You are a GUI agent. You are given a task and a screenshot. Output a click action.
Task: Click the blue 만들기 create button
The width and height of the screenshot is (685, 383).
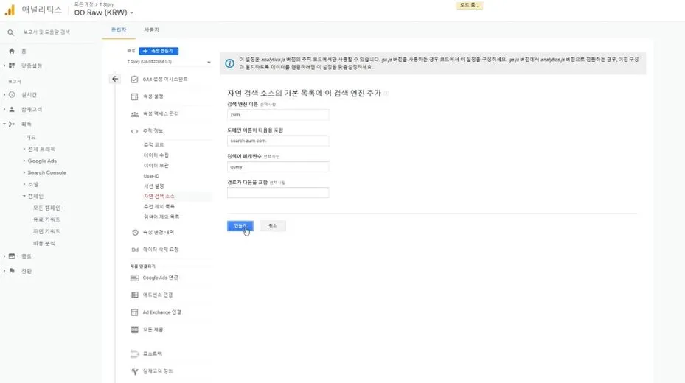pos(240,225)
